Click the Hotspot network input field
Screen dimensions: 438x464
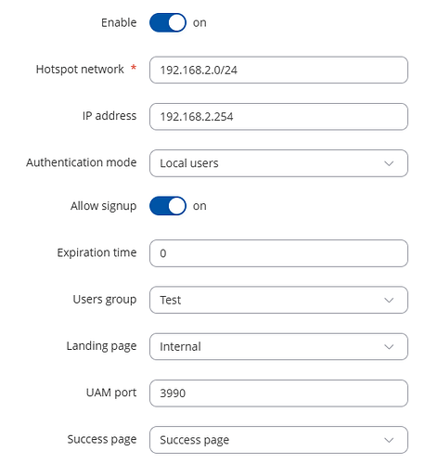click(278, 70)
